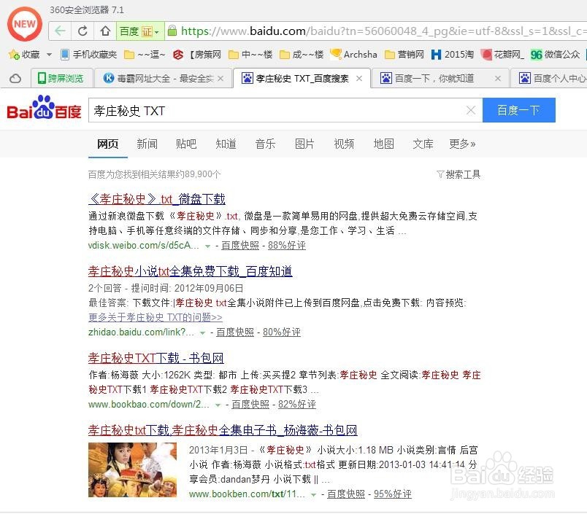Select the 音乐 category tab

[x=265, y=144]
